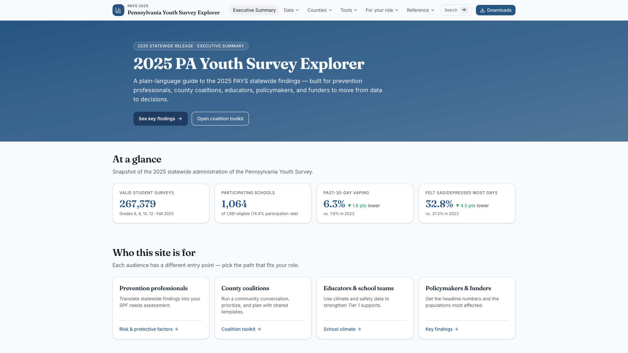The image size is (628, 353).
Task: Click the Downloads button
Action: click(496, 10)
